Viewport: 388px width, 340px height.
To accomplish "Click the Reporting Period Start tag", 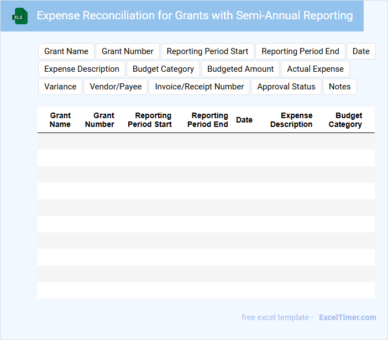I will [x=207, y=51].
